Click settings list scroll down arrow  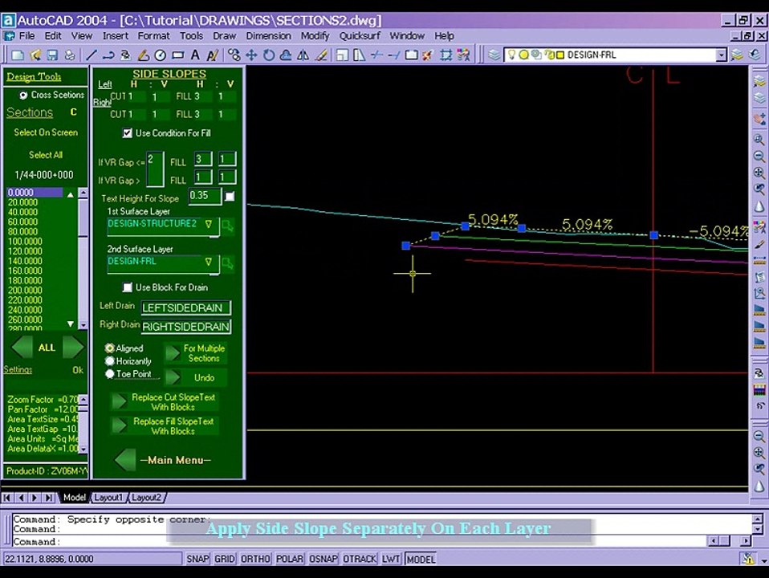pyautogui.click(x=83, y=449)
